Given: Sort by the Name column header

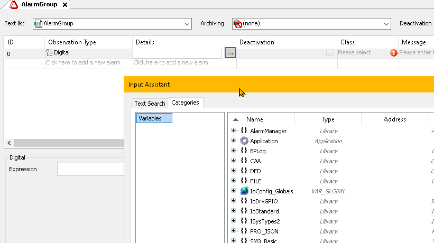Looking at the screenshot, I should tap(255, 119).
